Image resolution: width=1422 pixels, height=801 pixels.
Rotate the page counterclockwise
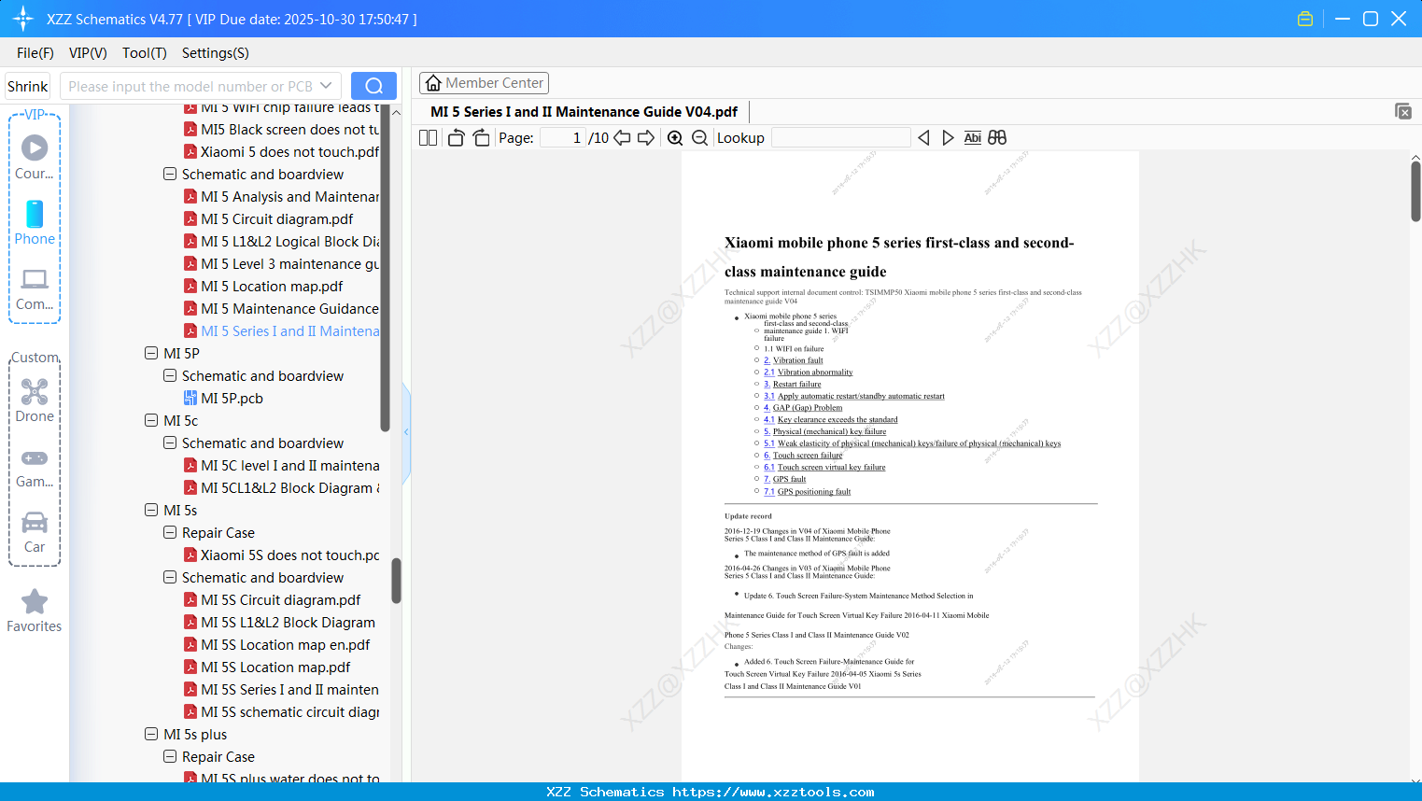click(457, 138)
